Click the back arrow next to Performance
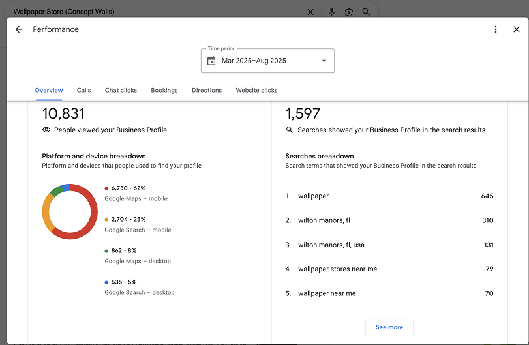529x345 pixels. coord(19,29)
